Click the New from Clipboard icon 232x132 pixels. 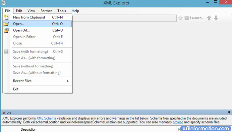pyautogui.click(x=6, y=17)
